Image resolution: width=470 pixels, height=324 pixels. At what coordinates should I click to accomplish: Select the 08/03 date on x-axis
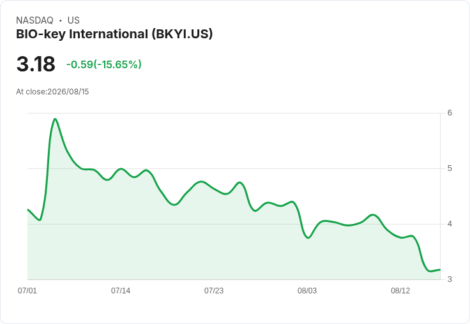pyautogui.click(x=307, y=291)
